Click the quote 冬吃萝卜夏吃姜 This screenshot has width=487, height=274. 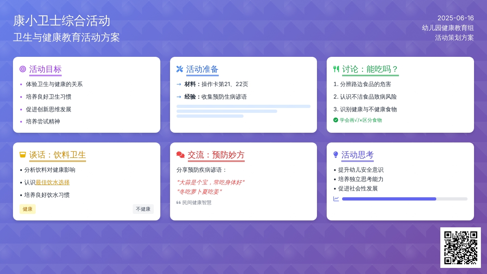[199, 192]
